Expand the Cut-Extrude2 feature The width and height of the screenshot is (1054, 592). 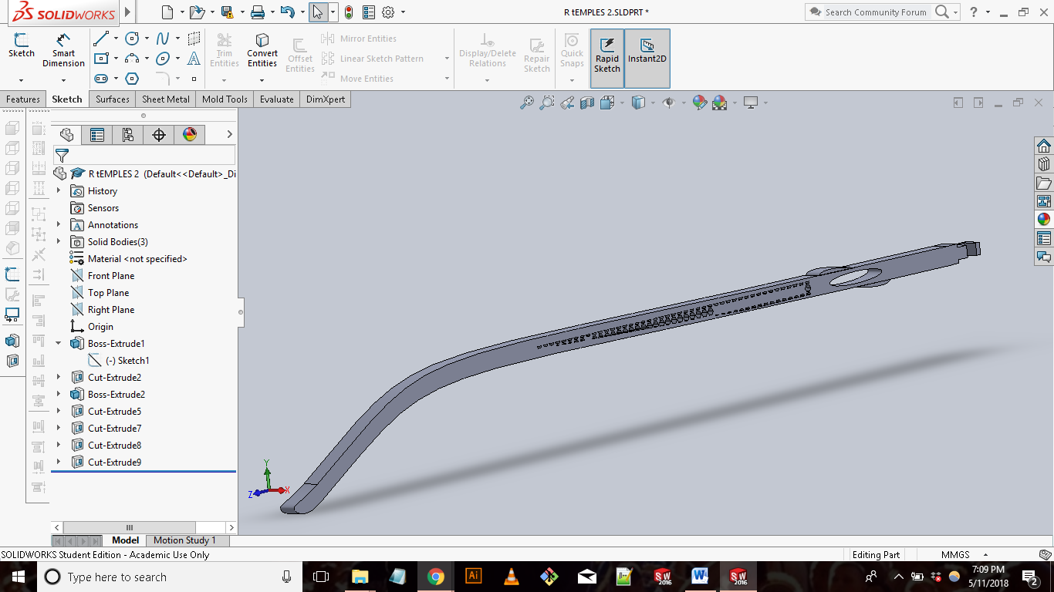tap(59, 378)
